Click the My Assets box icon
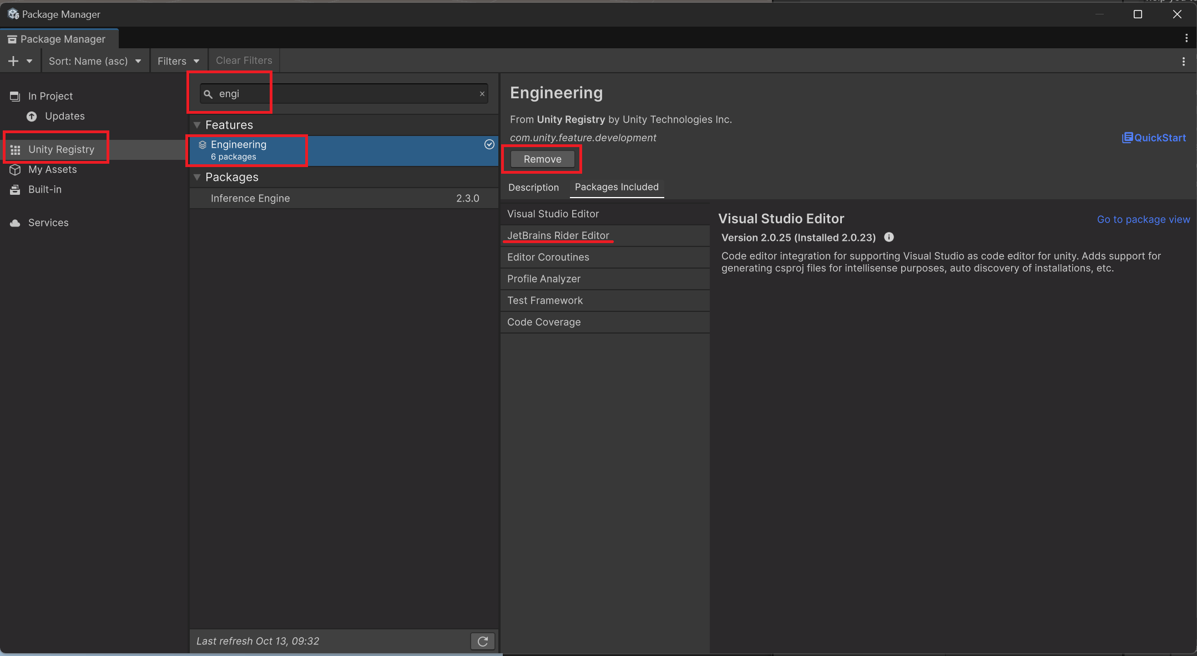The width and height of the screenshot is (1197, 656). [15, 170]
